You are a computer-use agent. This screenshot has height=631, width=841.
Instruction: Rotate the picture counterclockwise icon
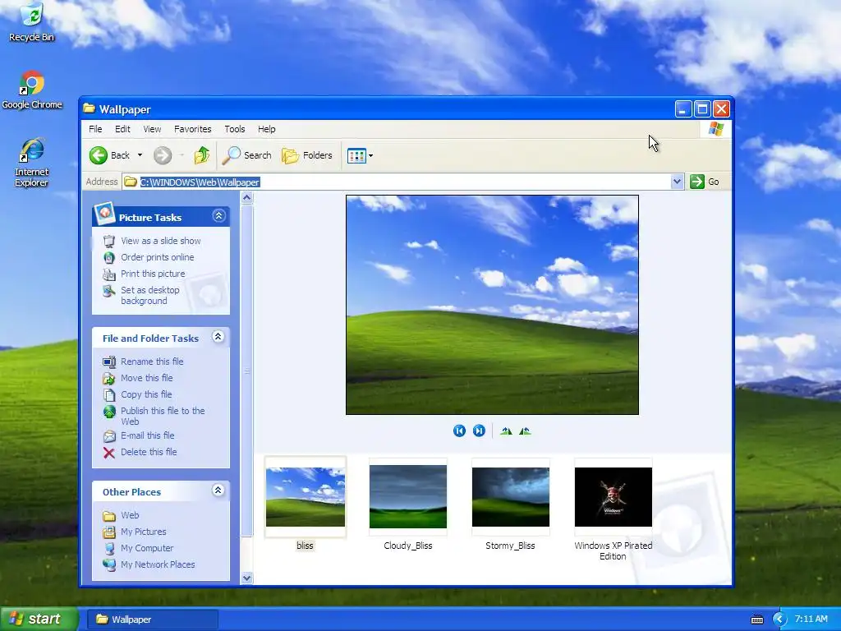coord(525,431)
